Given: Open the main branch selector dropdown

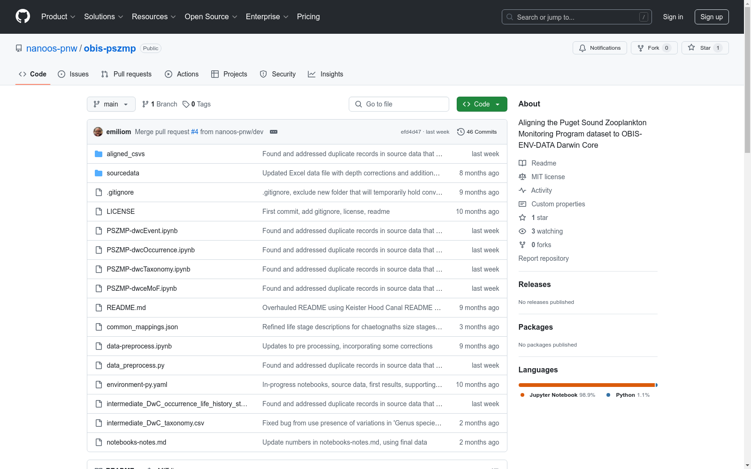Looking at the screenshot, I should point(111,104).
